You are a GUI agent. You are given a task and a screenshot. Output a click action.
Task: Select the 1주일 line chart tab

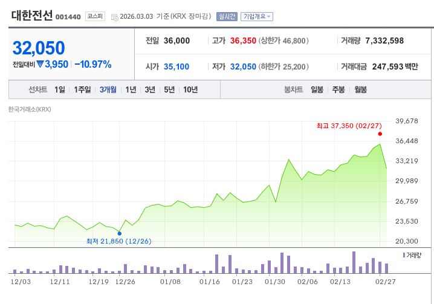tap(82, 89)
